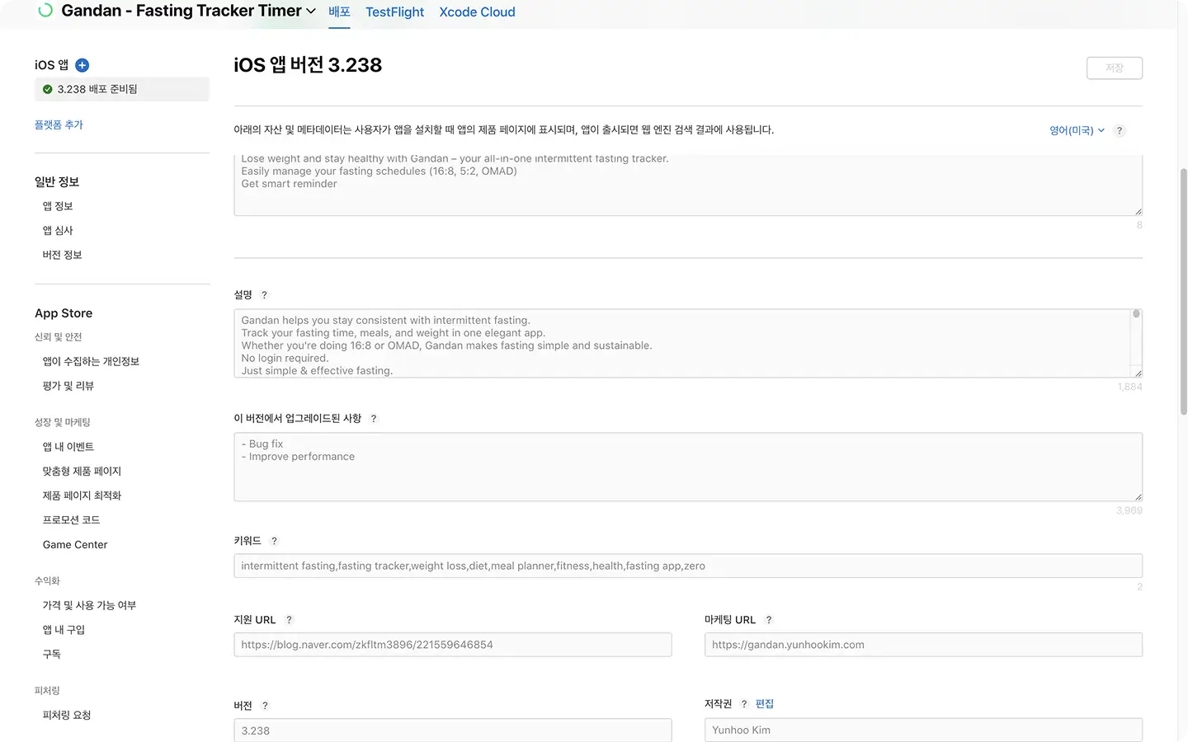Switch to the 배포 tab

[339, 12]
